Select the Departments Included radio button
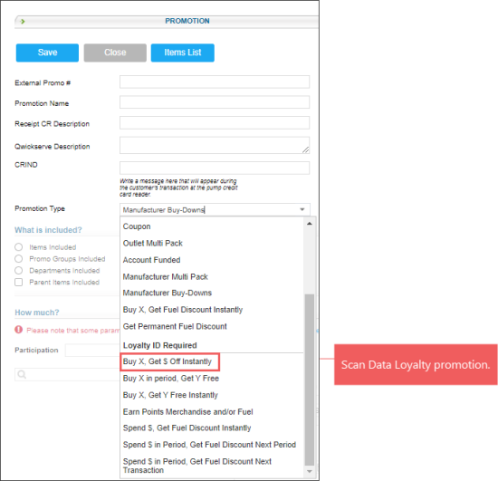This screenshot has width=498, height=481. 19,270
